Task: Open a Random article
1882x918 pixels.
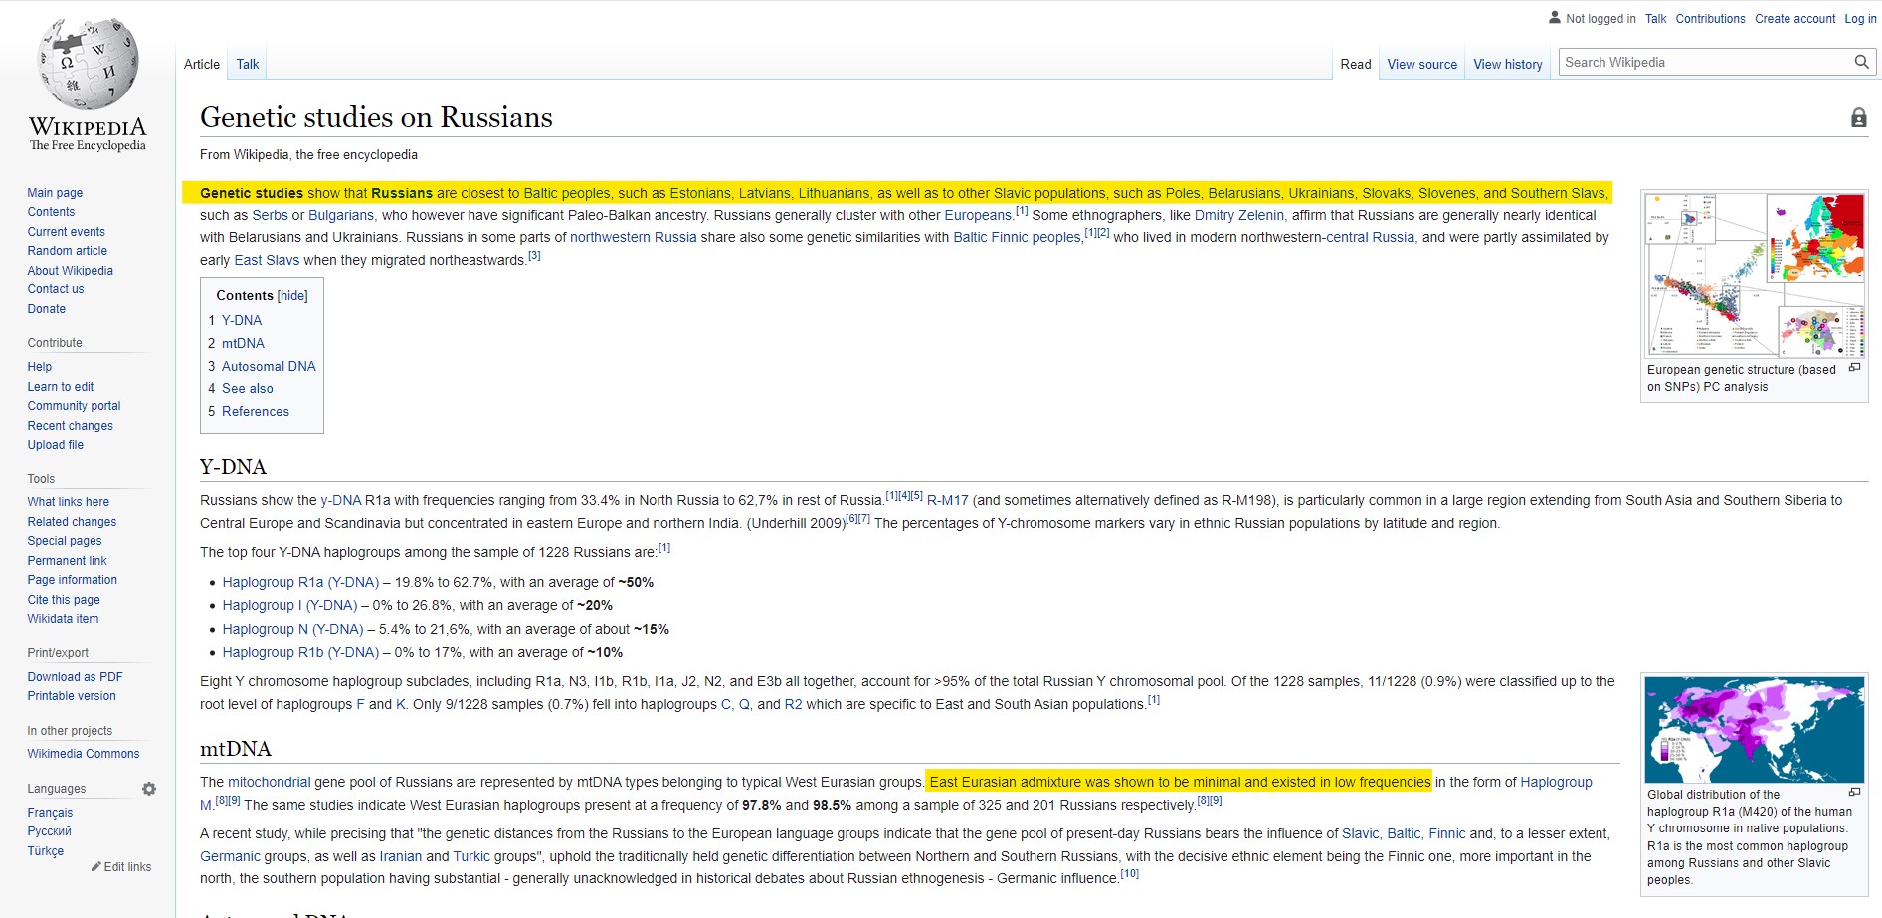Action: (x=68, y=251)
